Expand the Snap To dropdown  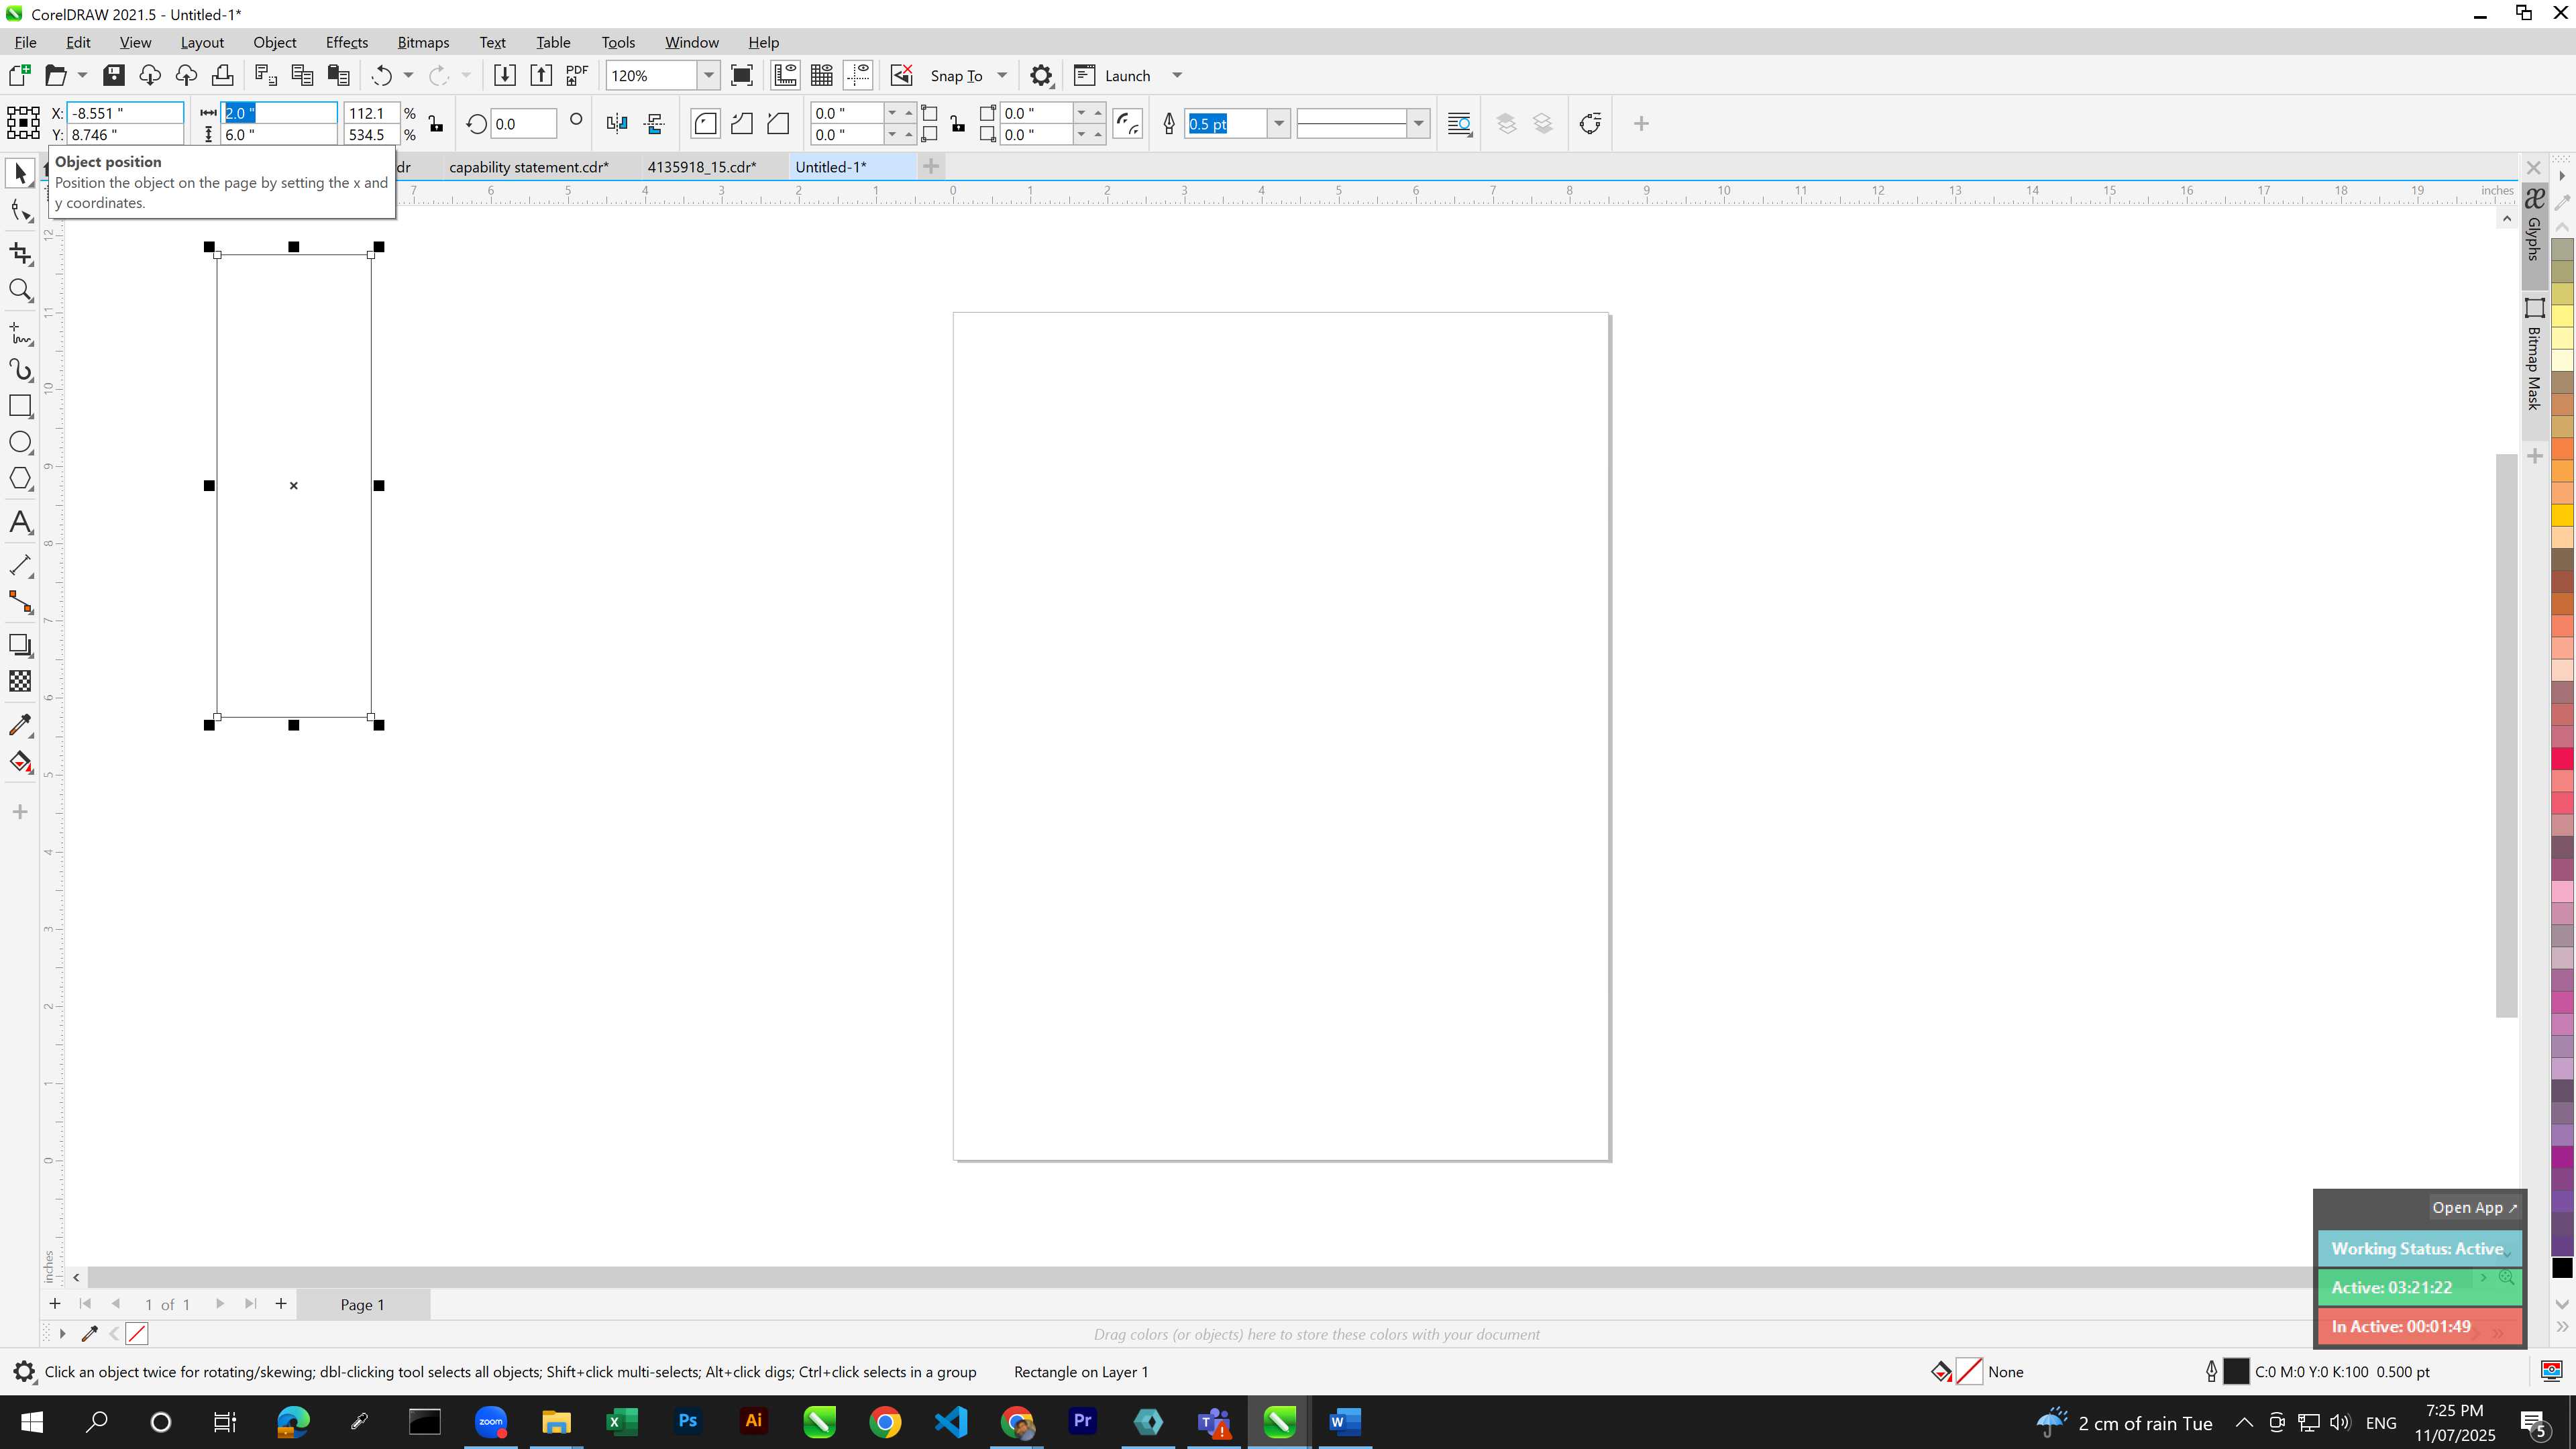[x=1002, y=75]
